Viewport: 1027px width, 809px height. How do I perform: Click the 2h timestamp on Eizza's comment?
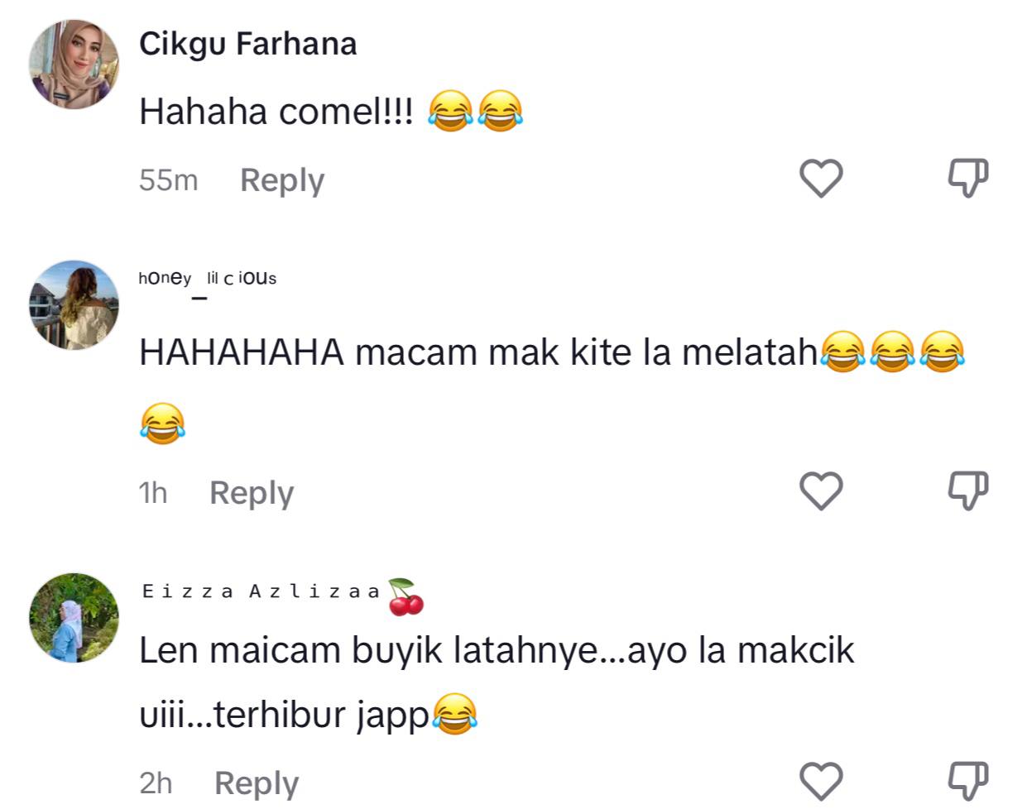[x=156, y=783]
